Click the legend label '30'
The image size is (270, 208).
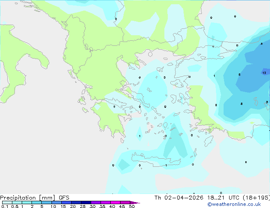92,206
